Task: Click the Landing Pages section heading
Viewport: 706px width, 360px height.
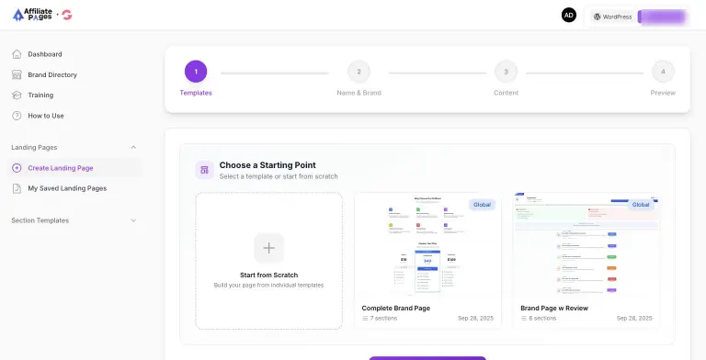Action: [34, 147]
